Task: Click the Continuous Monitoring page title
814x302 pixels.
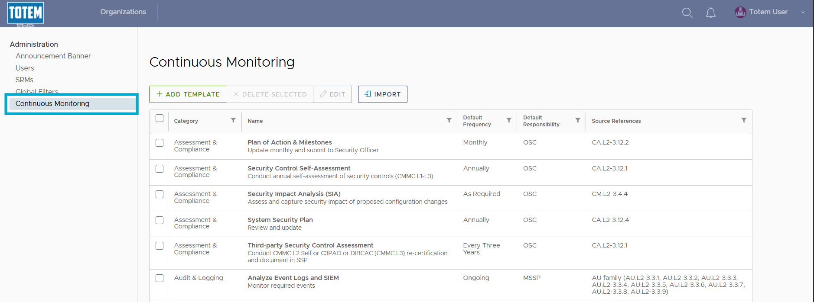Action: pos(222,62)
